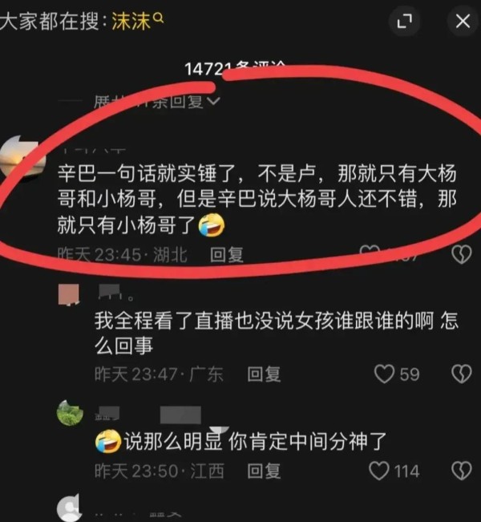Select the comment 我全程看了直播
This screenshot has height=522, width=481.
(277, 334)
